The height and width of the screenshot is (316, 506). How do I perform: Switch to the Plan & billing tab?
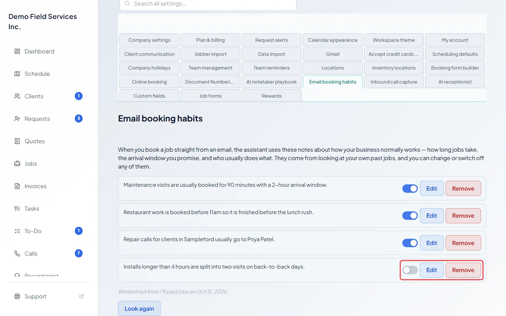coord(210,40)
